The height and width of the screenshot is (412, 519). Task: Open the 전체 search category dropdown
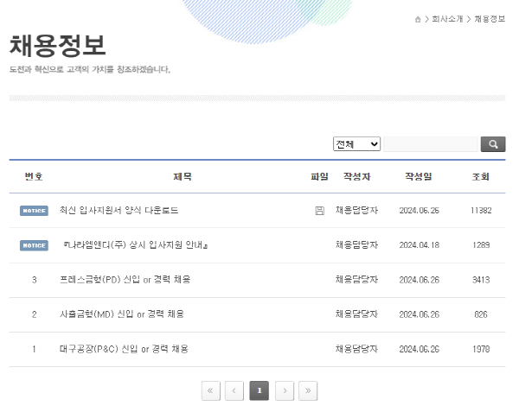tap(356, 144)
